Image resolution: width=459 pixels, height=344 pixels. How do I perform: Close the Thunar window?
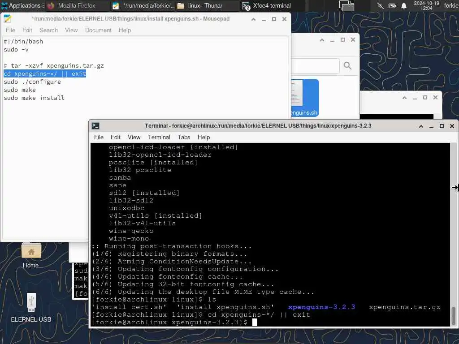click(353, 40)
